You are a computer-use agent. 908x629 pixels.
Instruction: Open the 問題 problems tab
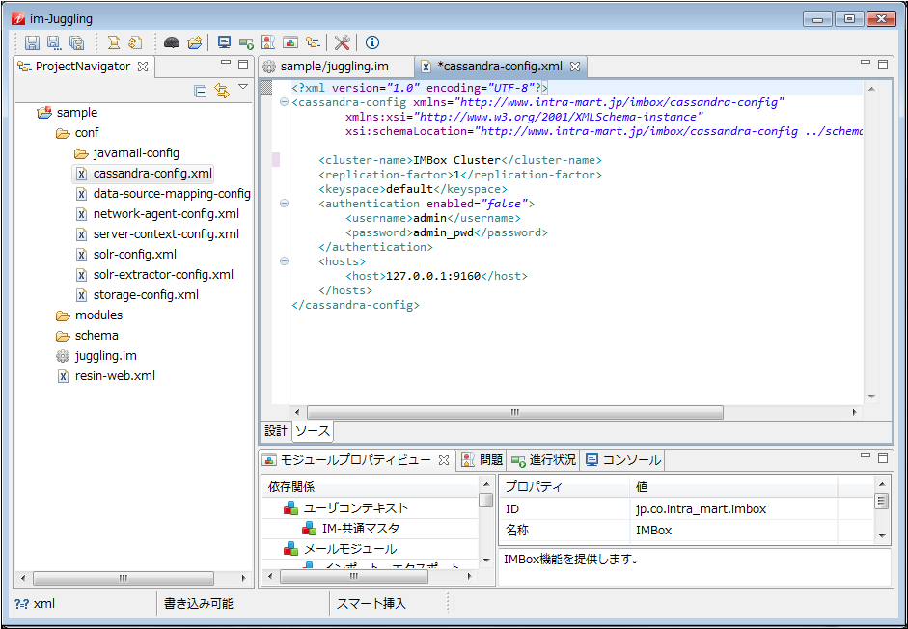pos(482,460)
